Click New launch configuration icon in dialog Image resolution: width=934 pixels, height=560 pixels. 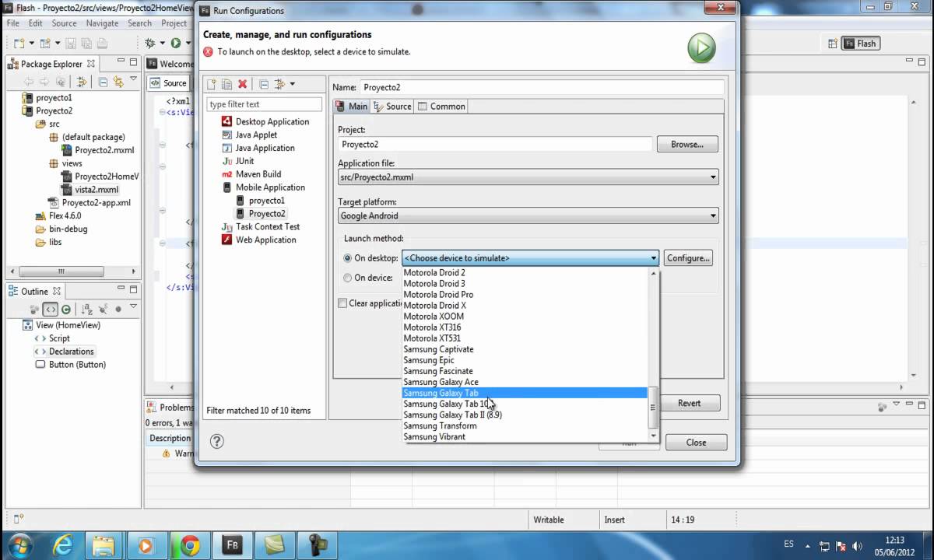pos(211,84)
